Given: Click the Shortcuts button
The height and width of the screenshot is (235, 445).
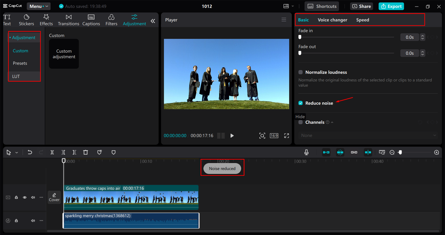Looking at the screenshot, I should [322, 6].
